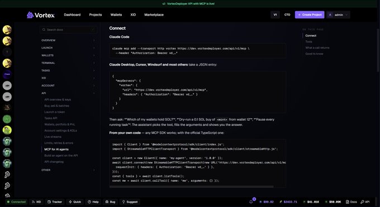Collapse the API docs section
The image size is (380, 207).
tap(68, 93)
